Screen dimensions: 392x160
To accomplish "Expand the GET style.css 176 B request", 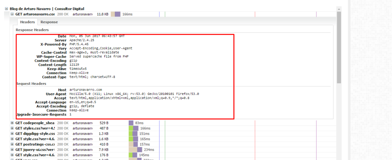I will [12, 155].
